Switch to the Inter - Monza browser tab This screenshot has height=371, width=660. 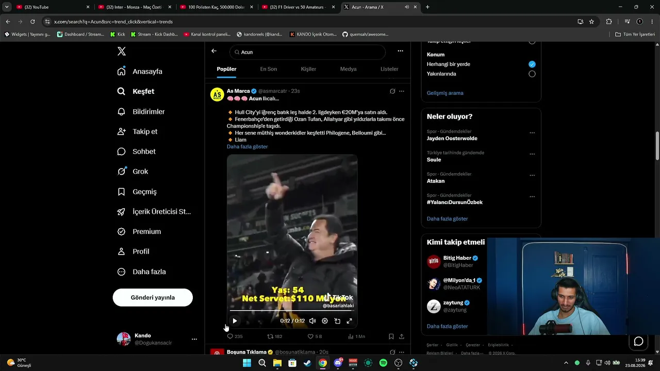pos(134,7)
